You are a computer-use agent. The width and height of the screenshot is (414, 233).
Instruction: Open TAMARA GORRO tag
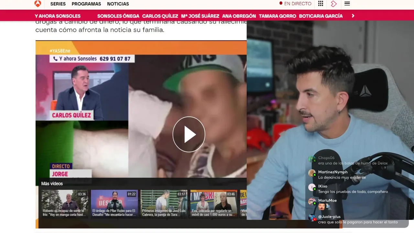[278, 16]
